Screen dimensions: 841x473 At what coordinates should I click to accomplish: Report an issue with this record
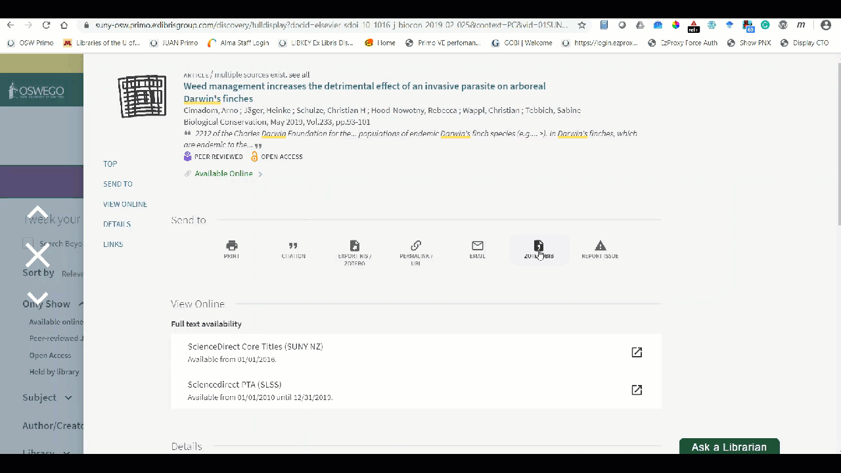[x=599, y=250]
